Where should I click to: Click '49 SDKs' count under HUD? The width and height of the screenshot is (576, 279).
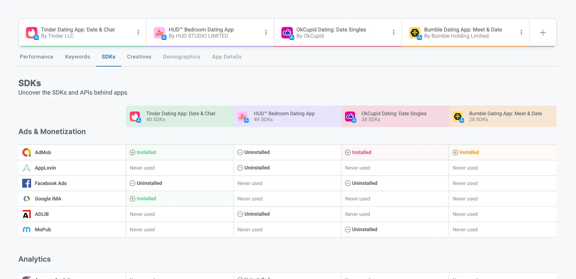(x=263, y=120)
